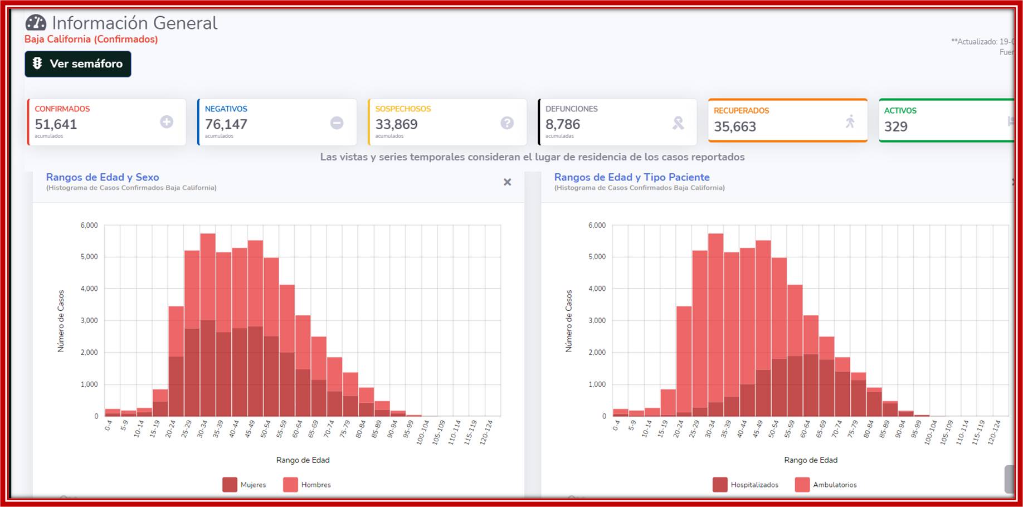Viewport: 1023px width, 507px height.
Task: Click the Ambulatorios legend label
Action: [835, 485]
